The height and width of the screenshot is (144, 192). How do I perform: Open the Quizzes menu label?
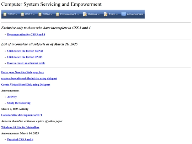tap(92, 14)
